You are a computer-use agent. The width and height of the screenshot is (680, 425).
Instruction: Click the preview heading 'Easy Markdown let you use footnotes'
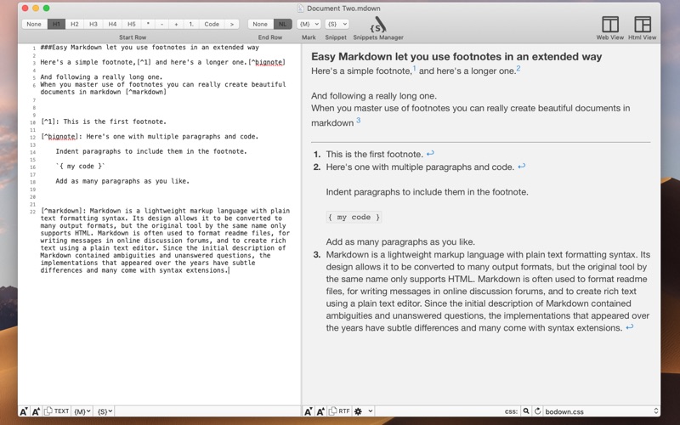click(x=456, y=56)
